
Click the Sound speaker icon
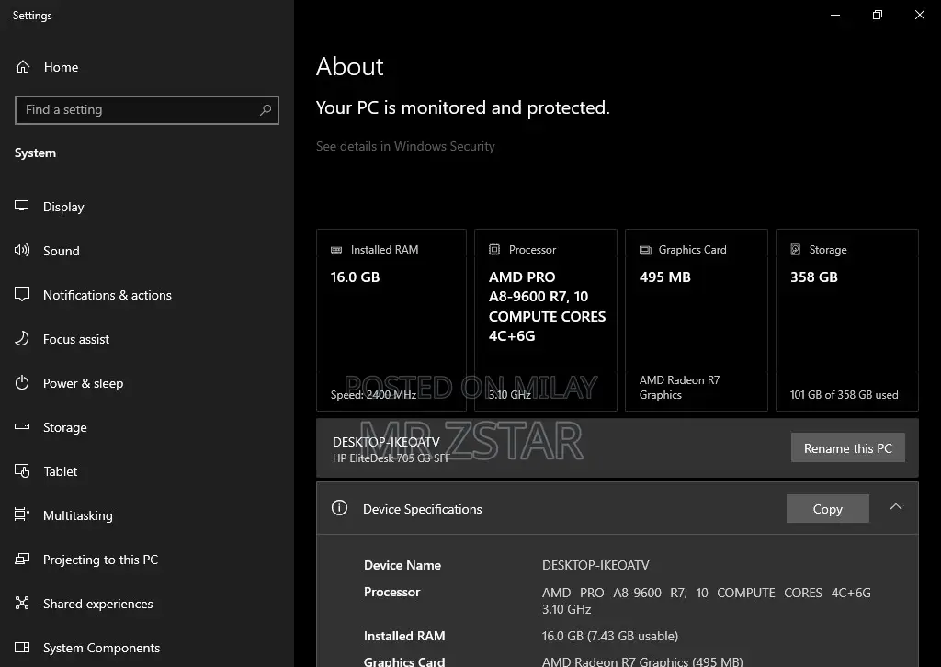tap(23, 251)
